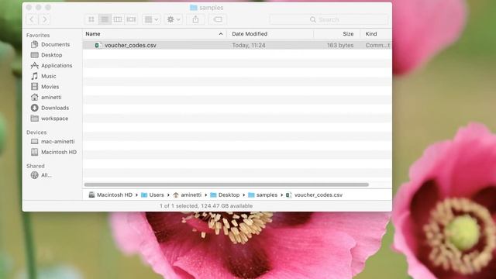The height and width of the screenshot is (279, 496).
Task: Click the Shared section header
Action: click(x=36, y=166)
